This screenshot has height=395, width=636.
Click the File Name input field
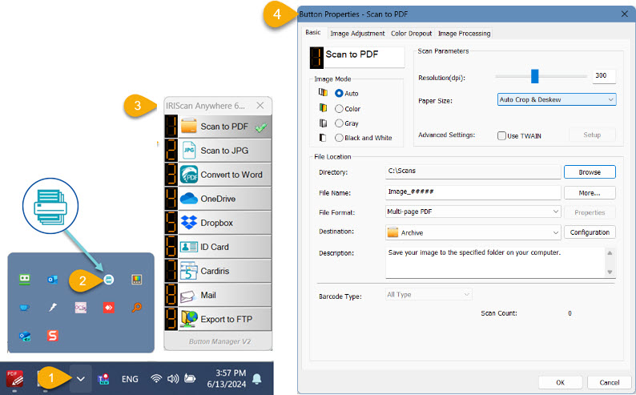473,192
